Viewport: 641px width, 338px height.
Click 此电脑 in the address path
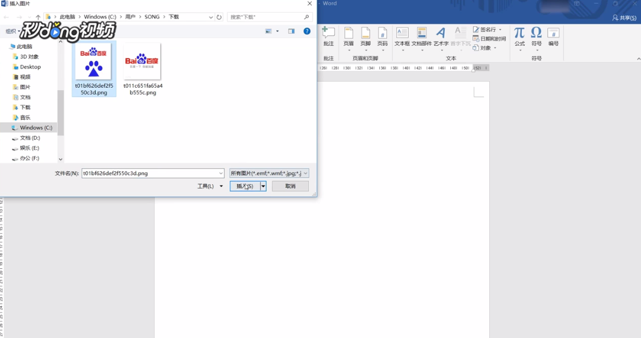click(67, 17)
